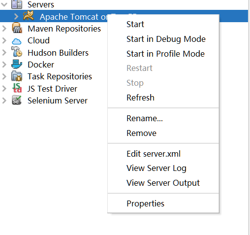This screenshot has width=250, height=235.
Task: Click the JS Test Driver icon
Action: click(17, 88)
